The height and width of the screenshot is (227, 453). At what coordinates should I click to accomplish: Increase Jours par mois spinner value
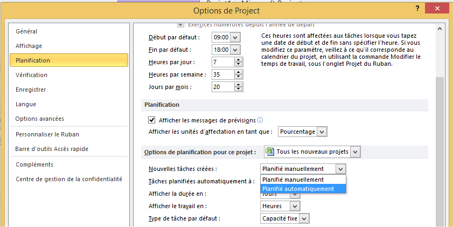tap(238, 84)
